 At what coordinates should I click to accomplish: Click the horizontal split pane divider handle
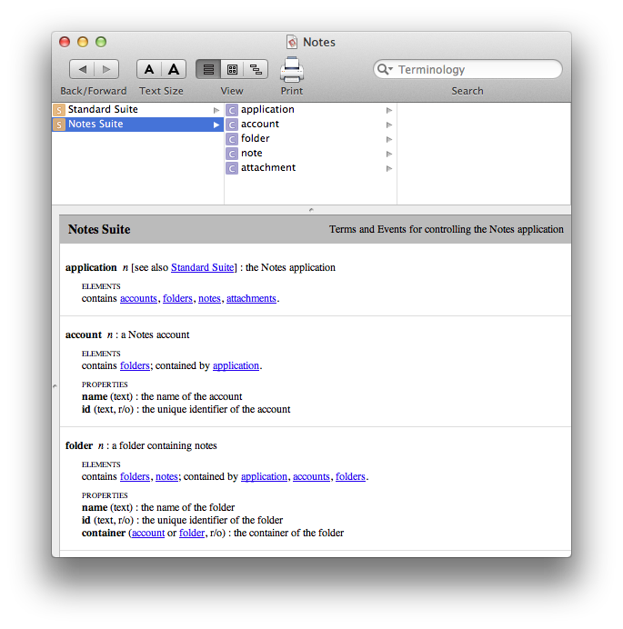pos(311,210)
